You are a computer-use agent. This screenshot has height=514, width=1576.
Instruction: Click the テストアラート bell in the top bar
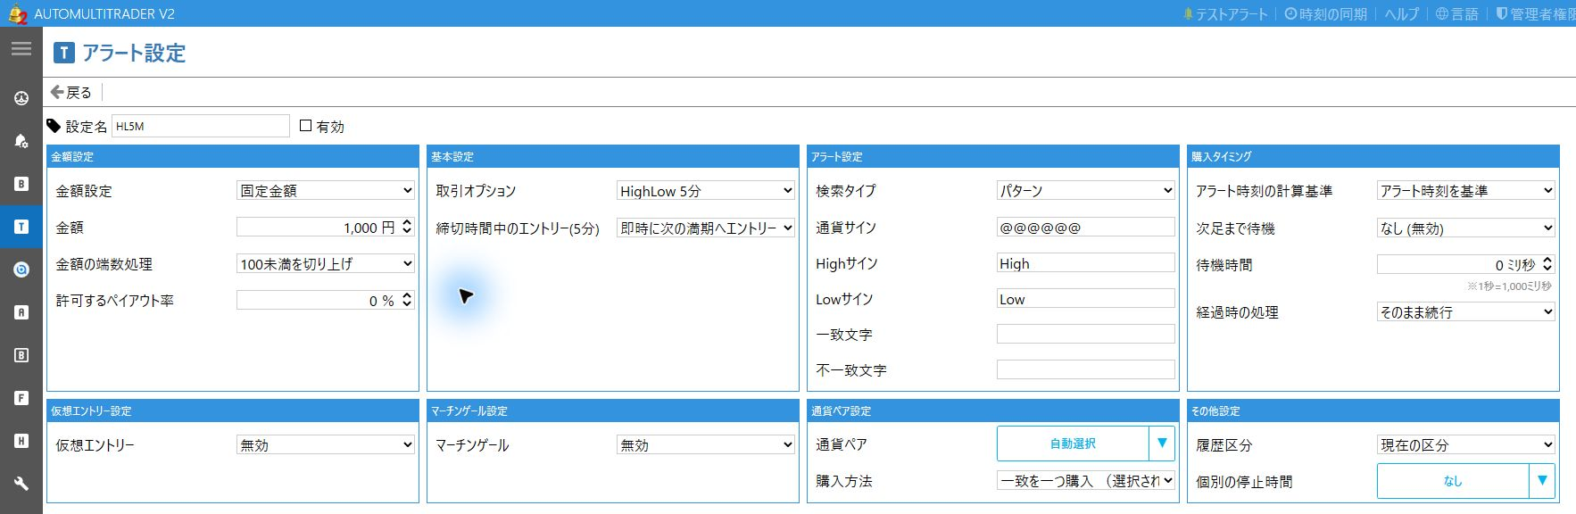1225,14
